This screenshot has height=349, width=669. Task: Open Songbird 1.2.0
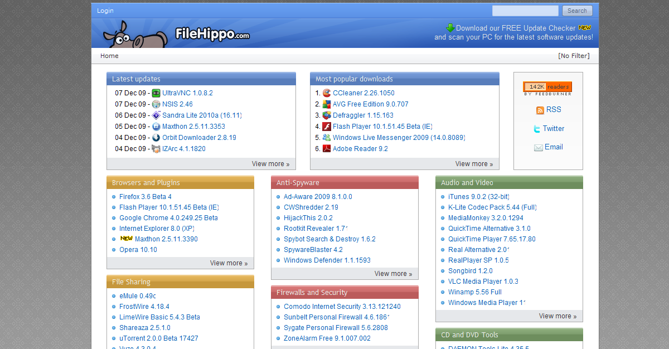point(471,271)
